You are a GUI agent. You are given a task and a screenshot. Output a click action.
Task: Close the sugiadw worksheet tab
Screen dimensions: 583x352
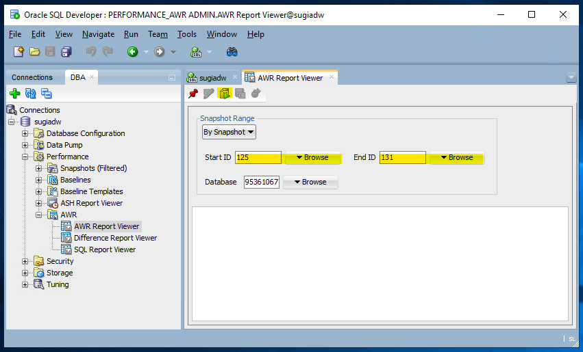point(234,77)
